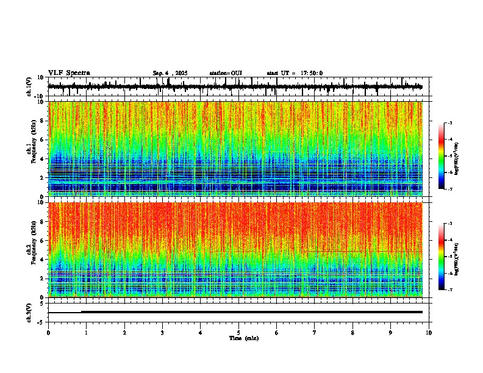Click time axis tick label "7"
The width and height of the screenshot is (483, 373).
[x=315, y=333]
